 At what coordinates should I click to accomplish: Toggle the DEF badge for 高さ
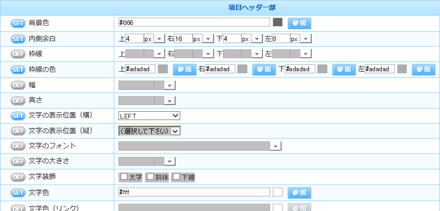click(18, 100)
